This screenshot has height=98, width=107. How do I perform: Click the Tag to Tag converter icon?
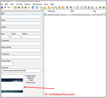tap(63, 7)
